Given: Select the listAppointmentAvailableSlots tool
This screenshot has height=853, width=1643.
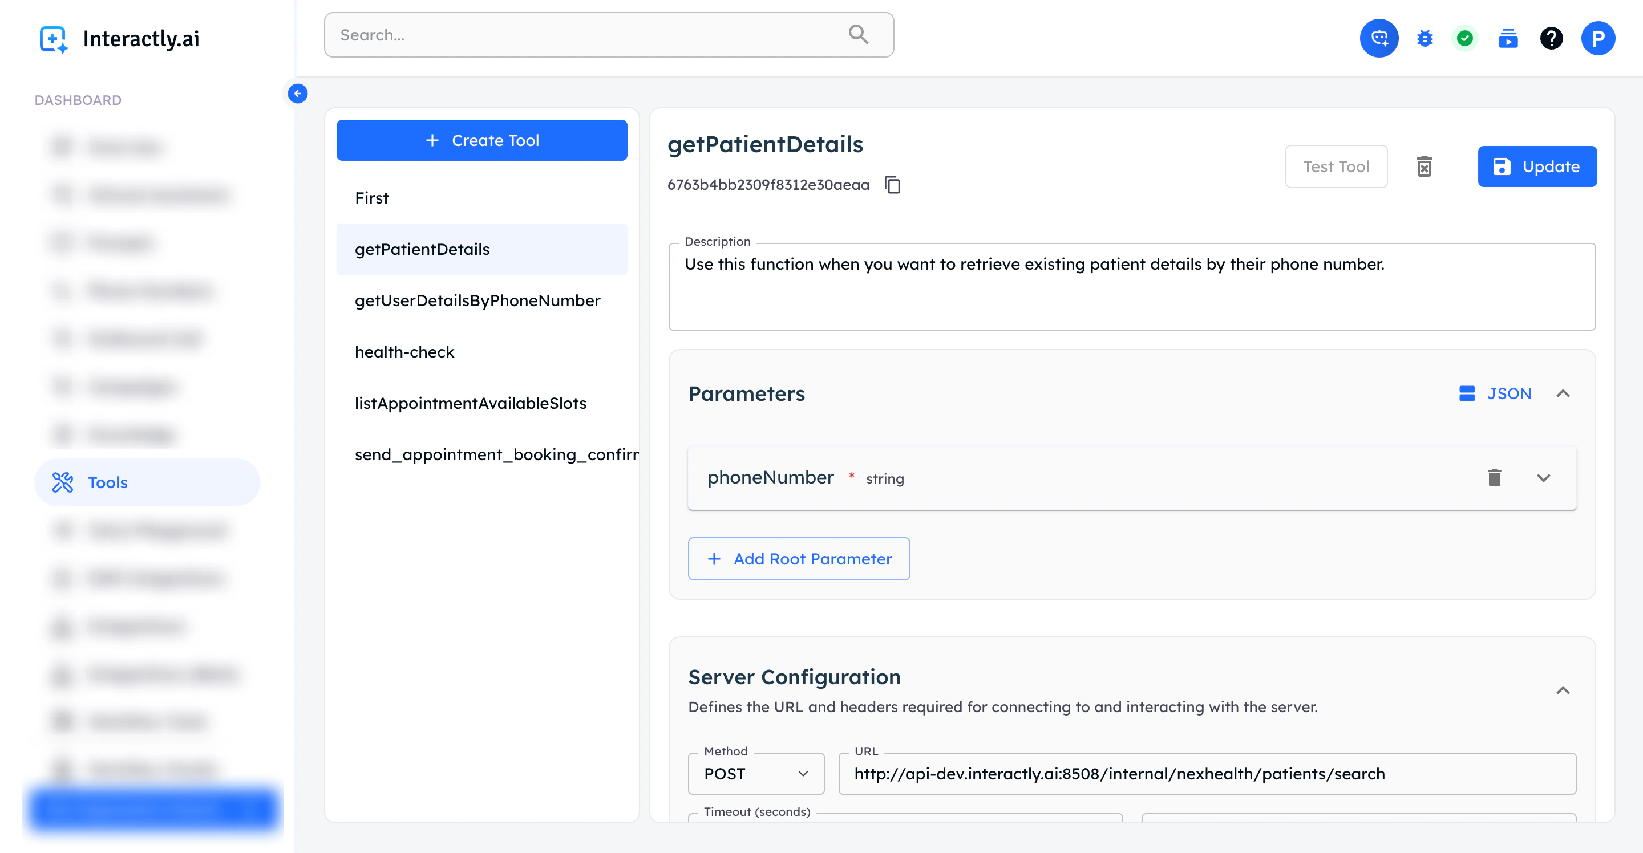Looking at the screenshot, I should point(470,403).
